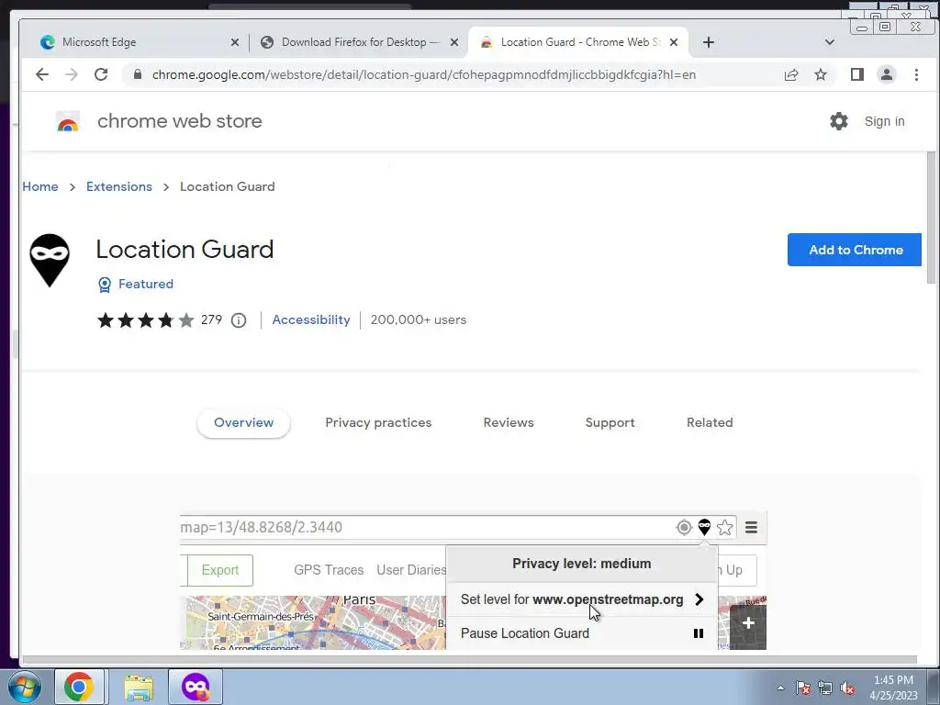The image size is (940, 705).
Task: Close the Location Guard tab
Action: coord(674,42)
